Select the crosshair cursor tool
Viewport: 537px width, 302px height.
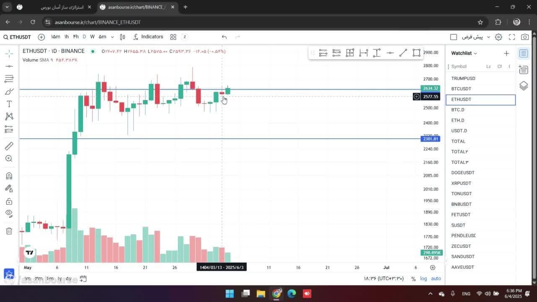pyautogui.click(x=9, y=53)
